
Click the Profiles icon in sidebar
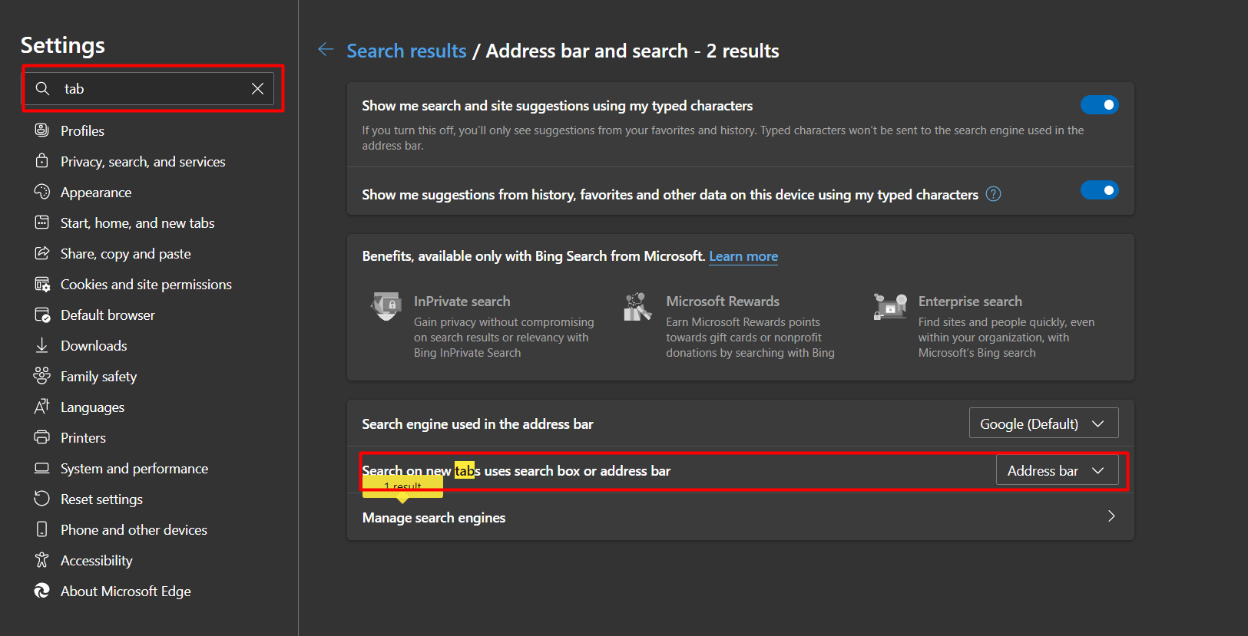[x=42, y=130]
